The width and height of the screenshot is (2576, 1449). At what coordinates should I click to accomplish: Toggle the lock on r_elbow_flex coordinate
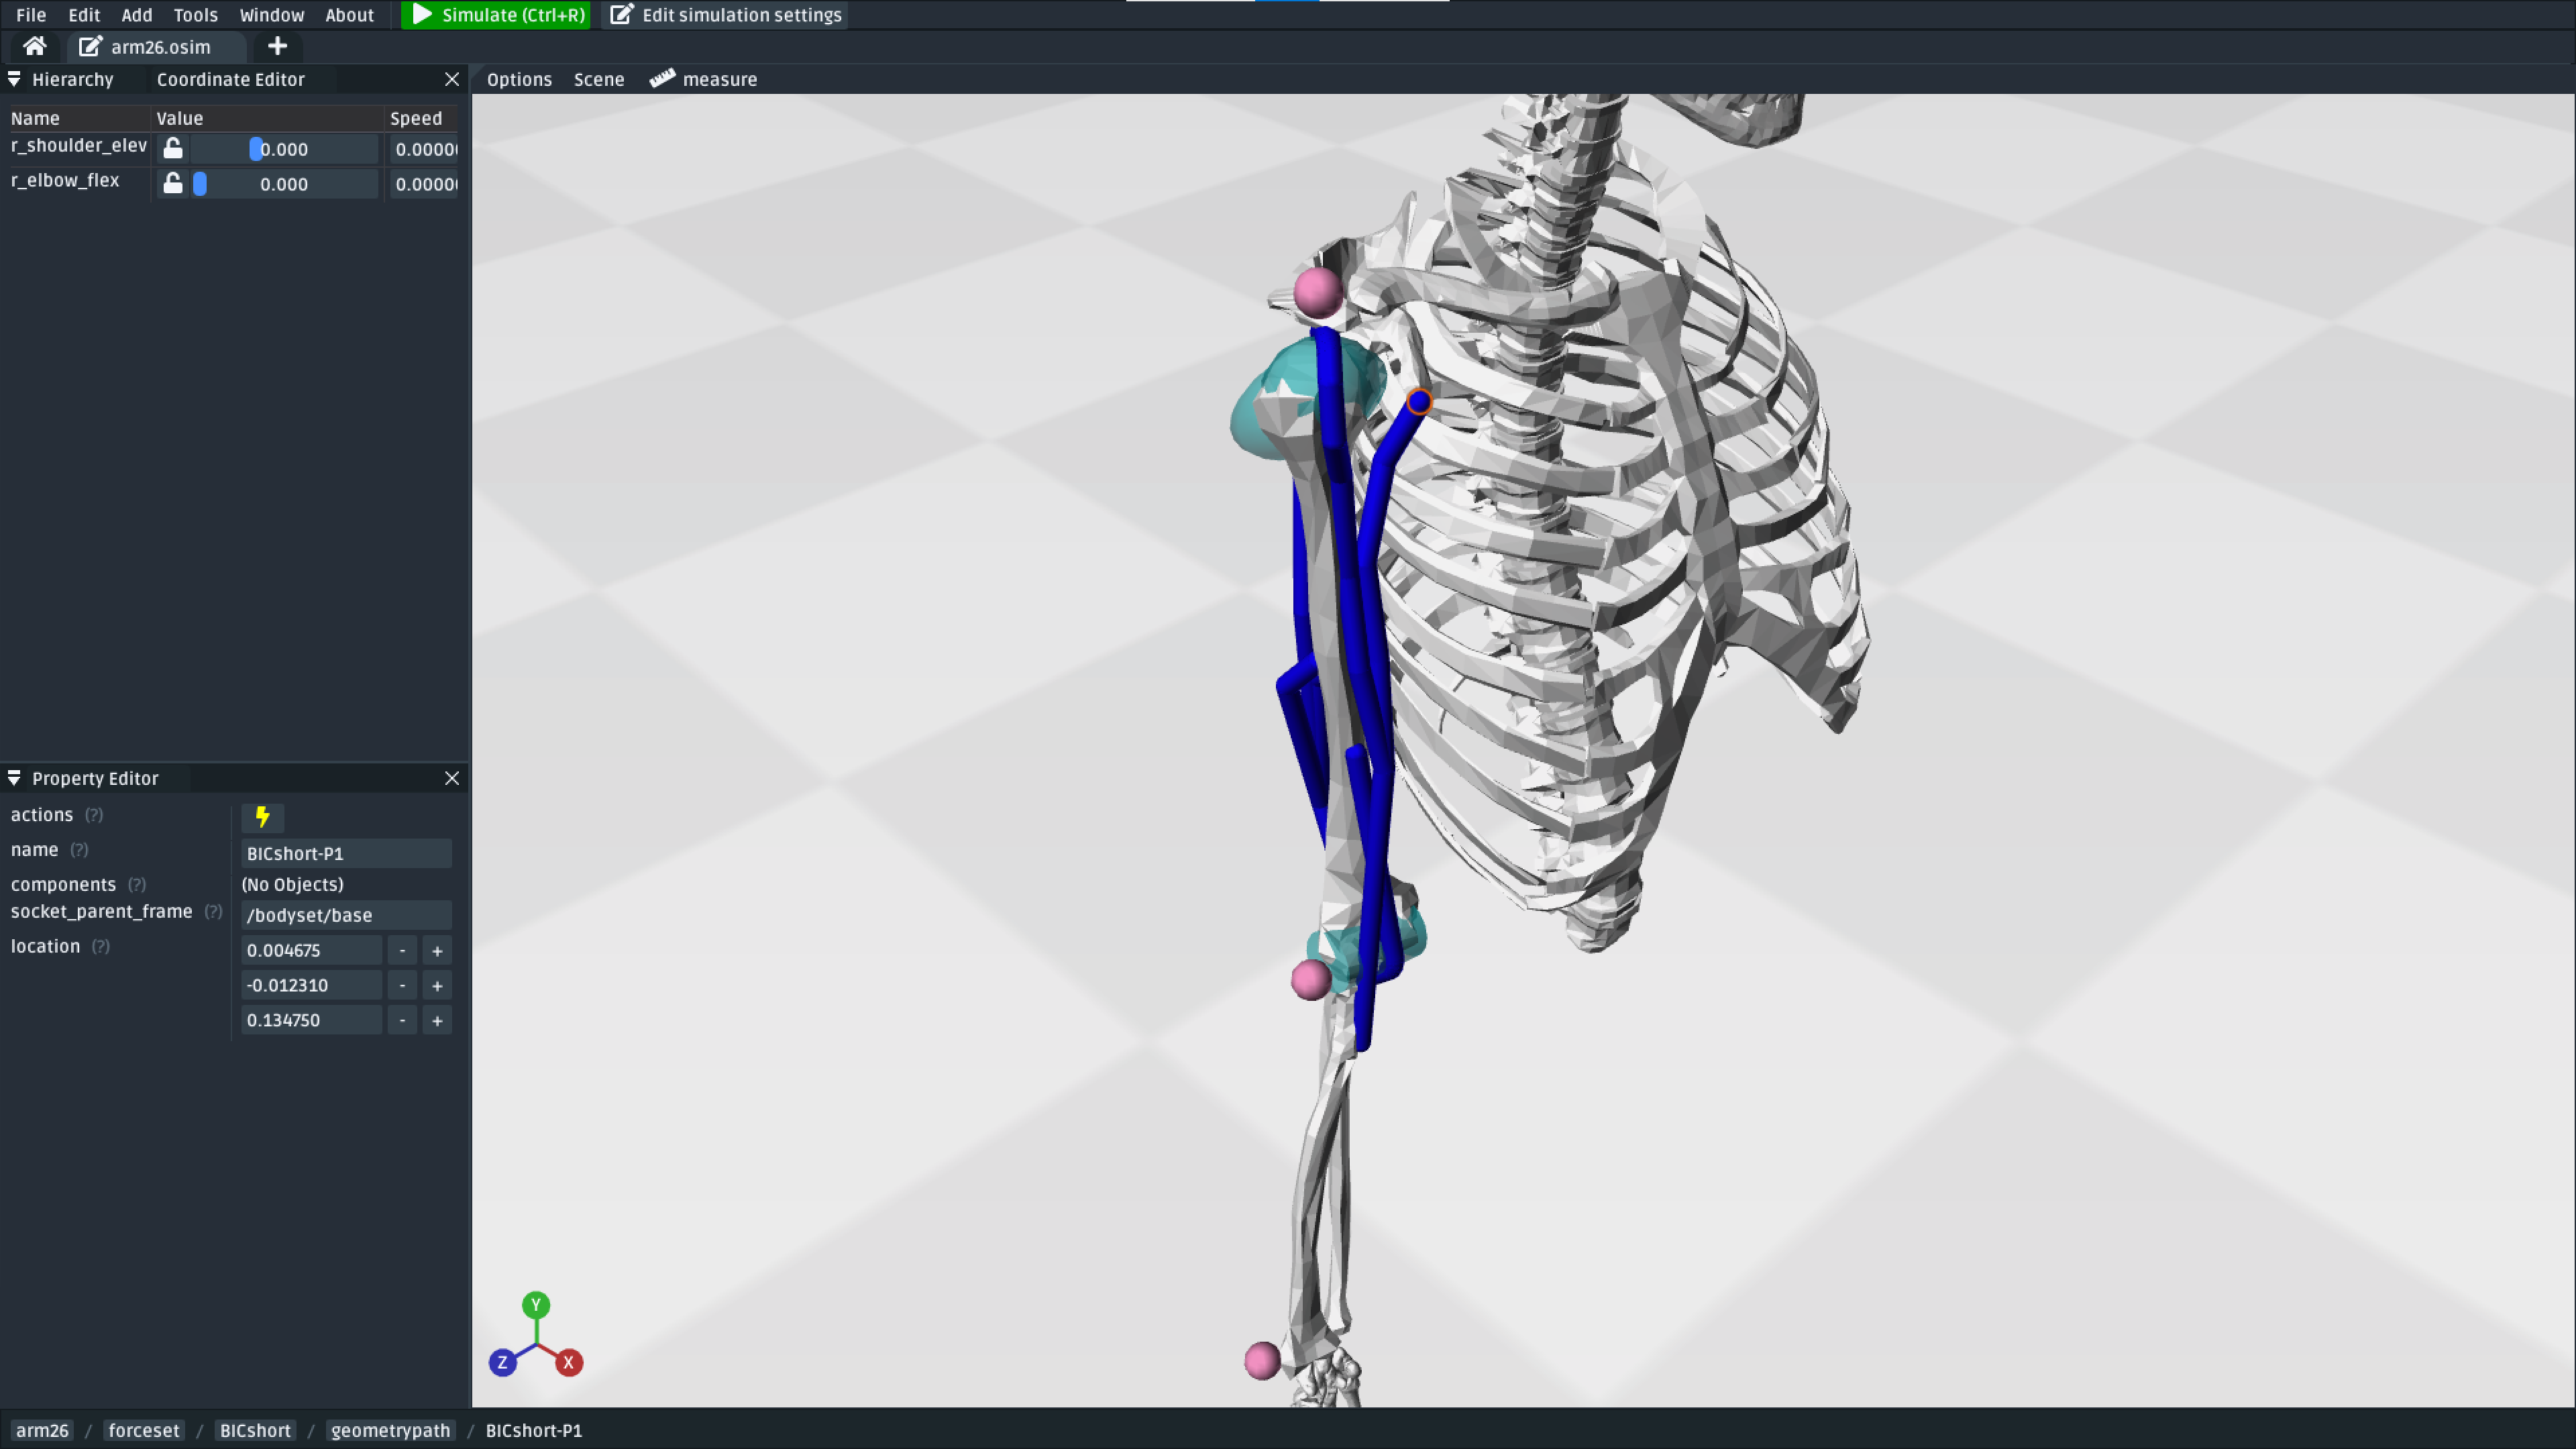[x=172, y=183]
